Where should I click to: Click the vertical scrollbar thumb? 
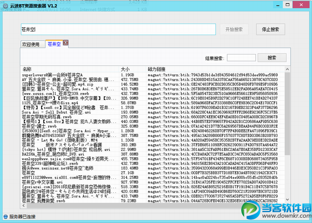[x=288, y=114]
